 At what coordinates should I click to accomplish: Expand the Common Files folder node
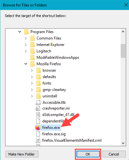(26, 38)
